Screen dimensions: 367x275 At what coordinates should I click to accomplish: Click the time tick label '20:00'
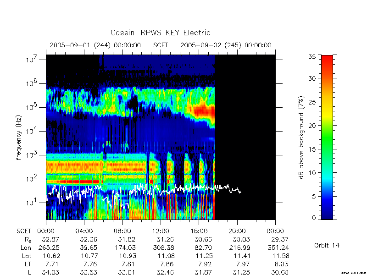(237, 231)
